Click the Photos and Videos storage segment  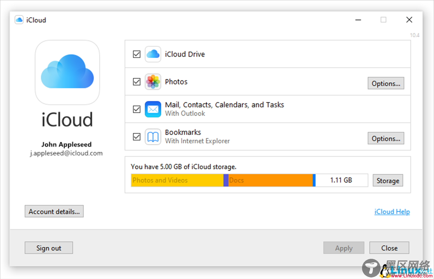[x=177, y=180]
